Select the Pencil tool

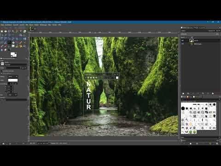point(21,42)
